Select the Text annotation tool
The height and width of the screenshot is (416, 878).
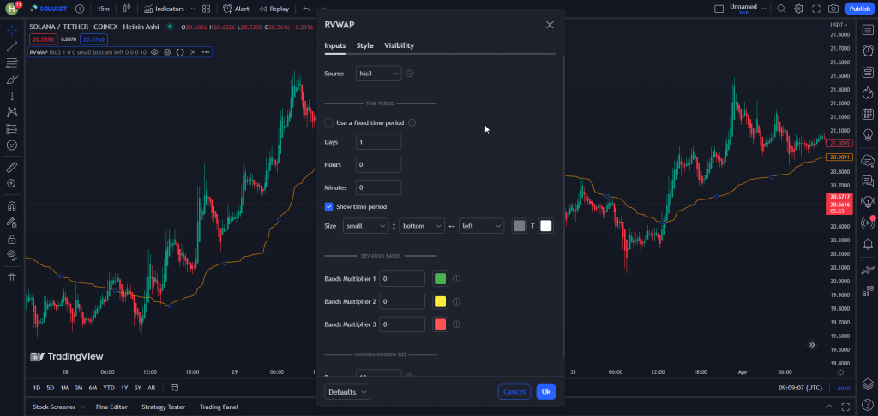pos(12,96)
